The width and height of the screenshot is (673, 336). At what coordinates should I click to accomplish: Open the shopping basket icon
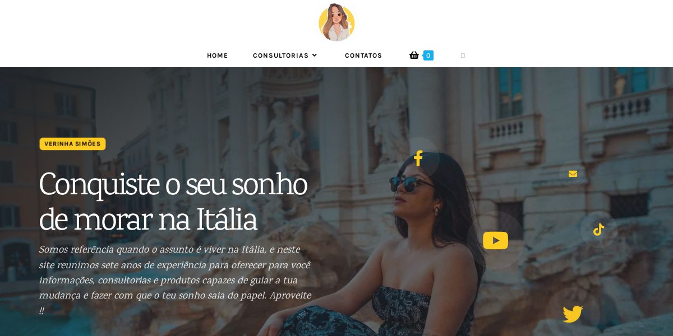click(x=414, y=55)
